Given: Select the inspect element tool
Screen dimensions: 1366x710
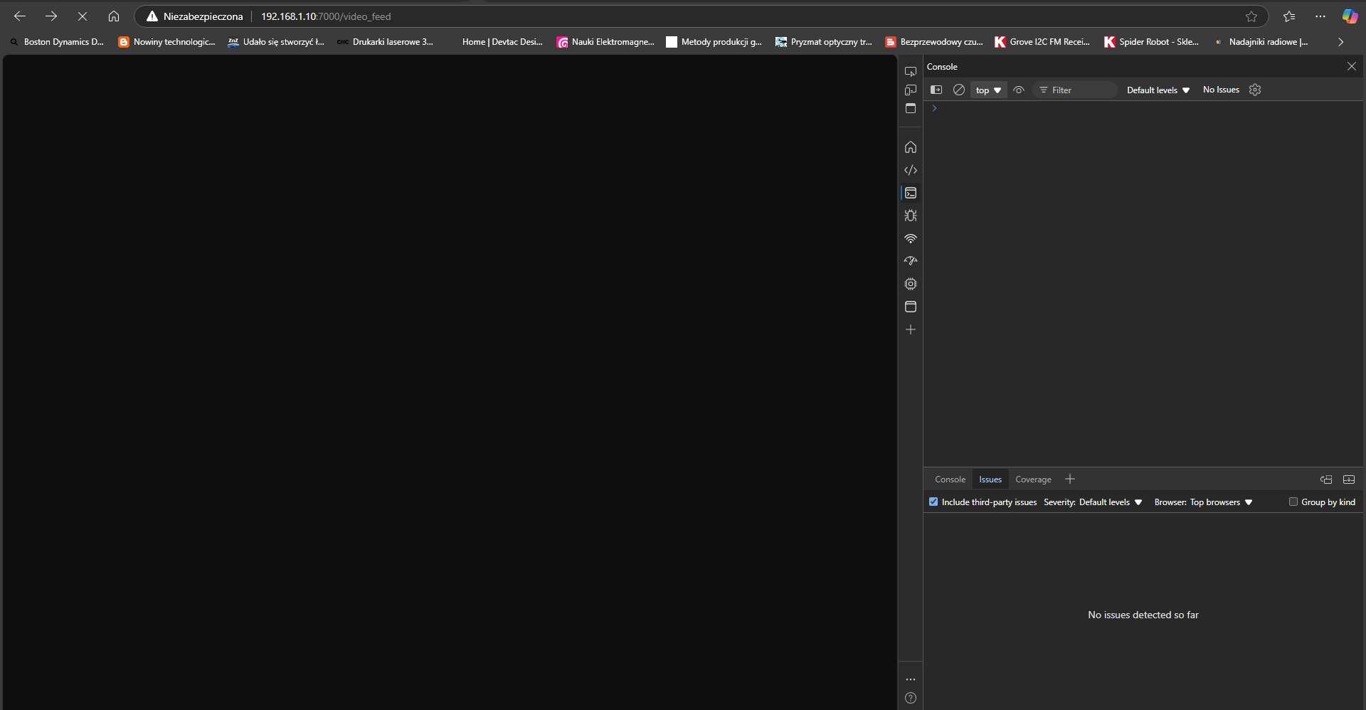Looking at the screenshot, I should [911, 72].
